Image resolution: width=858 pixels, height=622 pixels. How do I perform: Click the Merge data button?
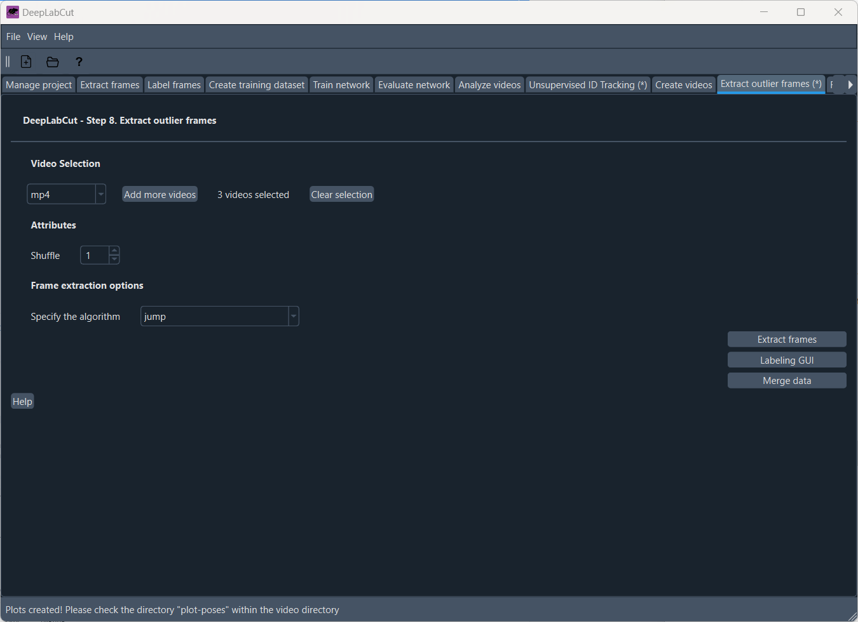787,380
